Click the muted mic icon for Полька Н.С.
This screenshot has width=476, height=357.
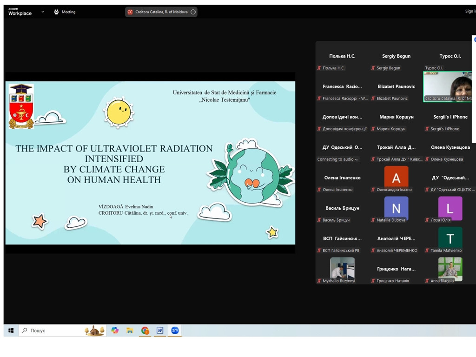(x=319, y=68)
